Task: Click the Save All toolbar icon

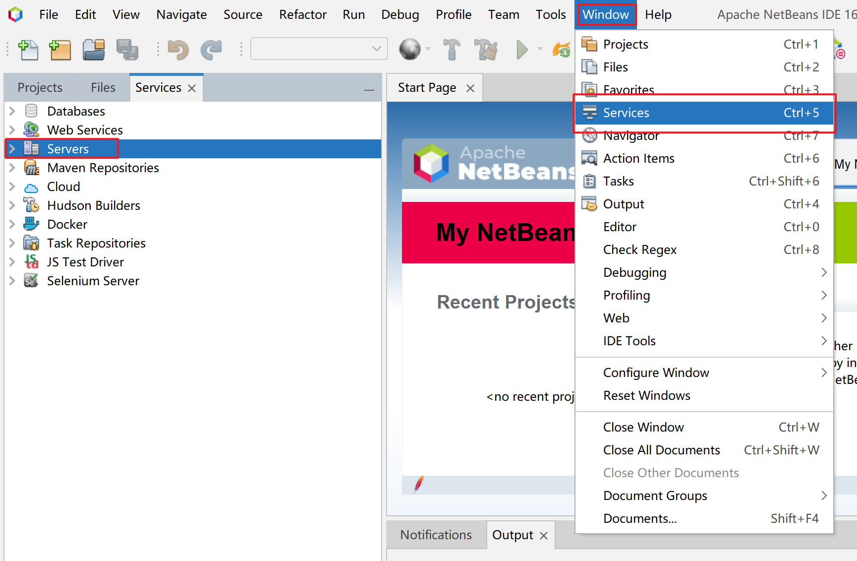Action: click(127, 50)
